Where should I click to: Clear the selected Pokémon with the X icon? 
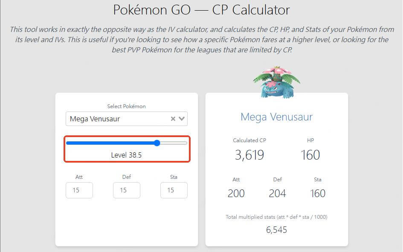(173, 119)
